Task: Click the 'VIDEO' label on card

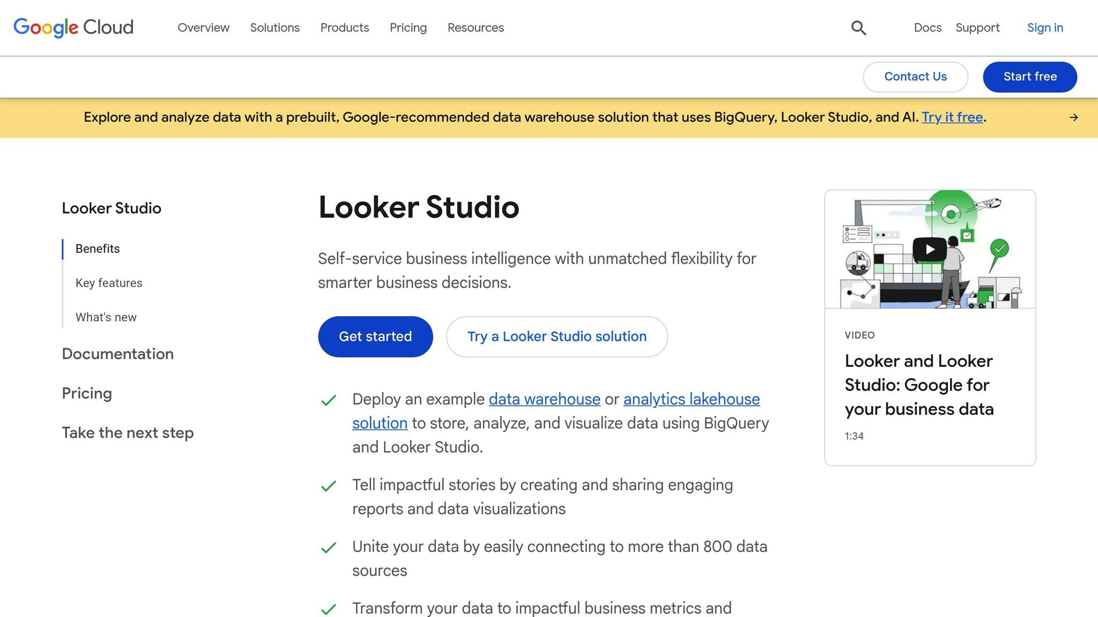Action: click(x=859, y=335)
